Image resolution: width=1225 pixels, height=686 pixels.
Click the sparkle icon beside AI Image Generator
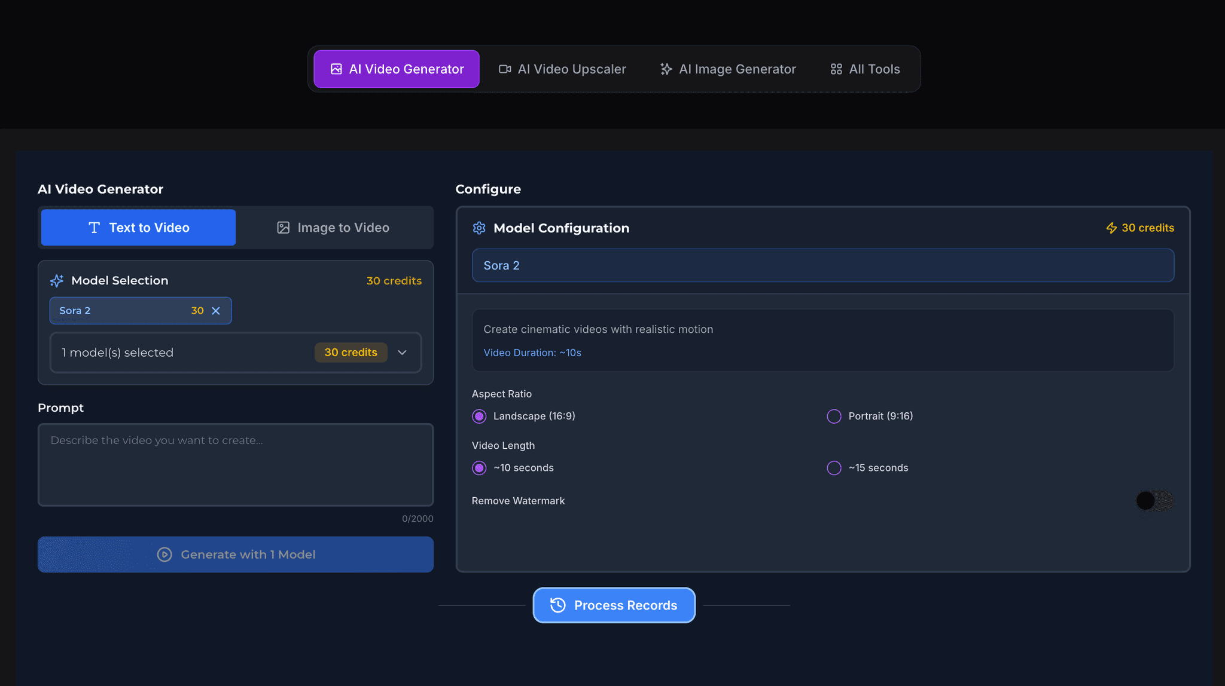pos(666,69)
